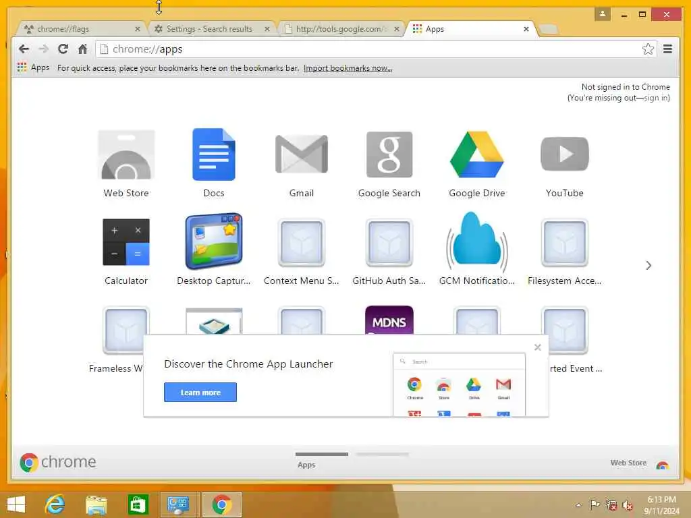Switch to Settings - Search results tab
This screenshot has width=691, height=518.
point(211,29)
